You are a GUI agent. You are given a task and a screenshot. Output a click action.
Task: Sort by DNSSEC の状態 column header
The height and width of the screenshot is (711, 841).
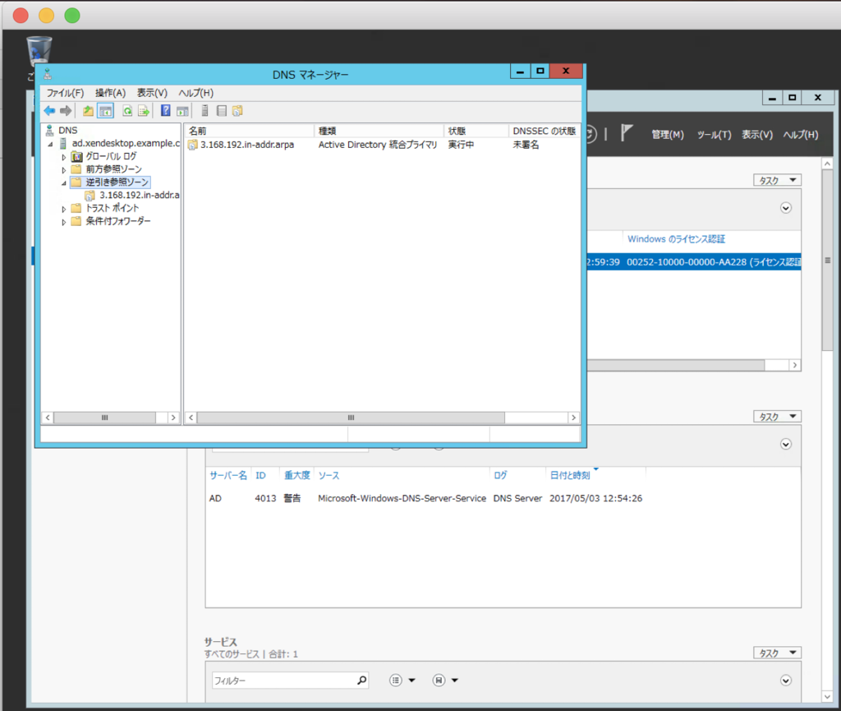[544, 131]
